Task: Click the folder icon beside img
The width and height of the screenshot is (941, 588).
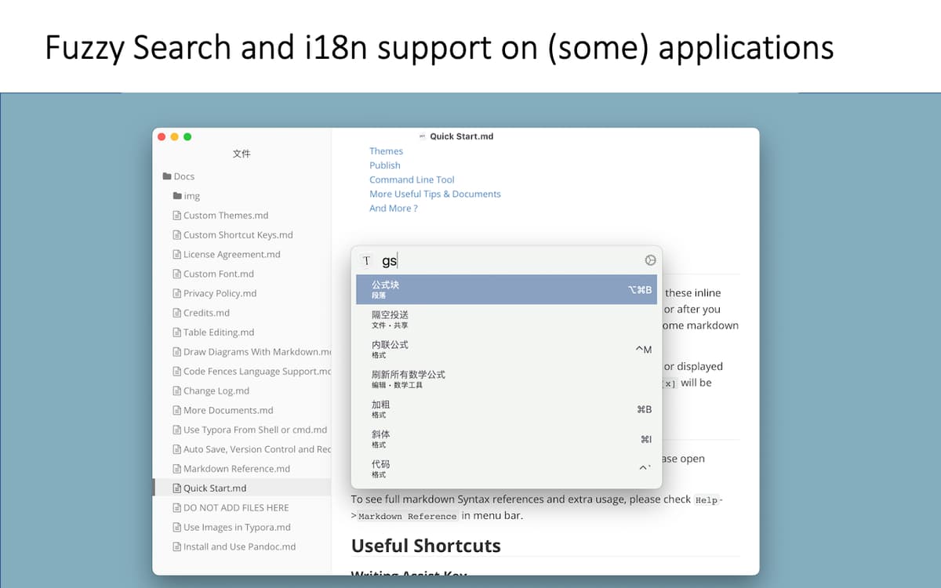Action: point(178,195)
